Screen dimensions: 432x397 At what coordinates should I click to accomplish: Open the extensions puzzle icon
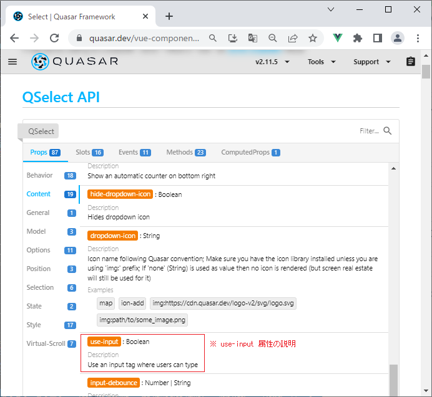click(358, 38)
